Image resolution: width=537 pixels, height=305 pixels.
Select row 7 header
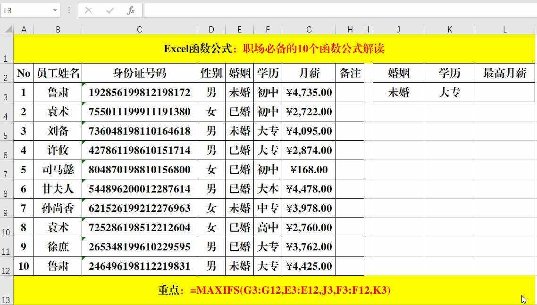[7, 170]
